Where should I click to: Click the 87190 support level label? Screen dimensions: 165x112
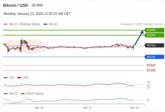[151, 70]
